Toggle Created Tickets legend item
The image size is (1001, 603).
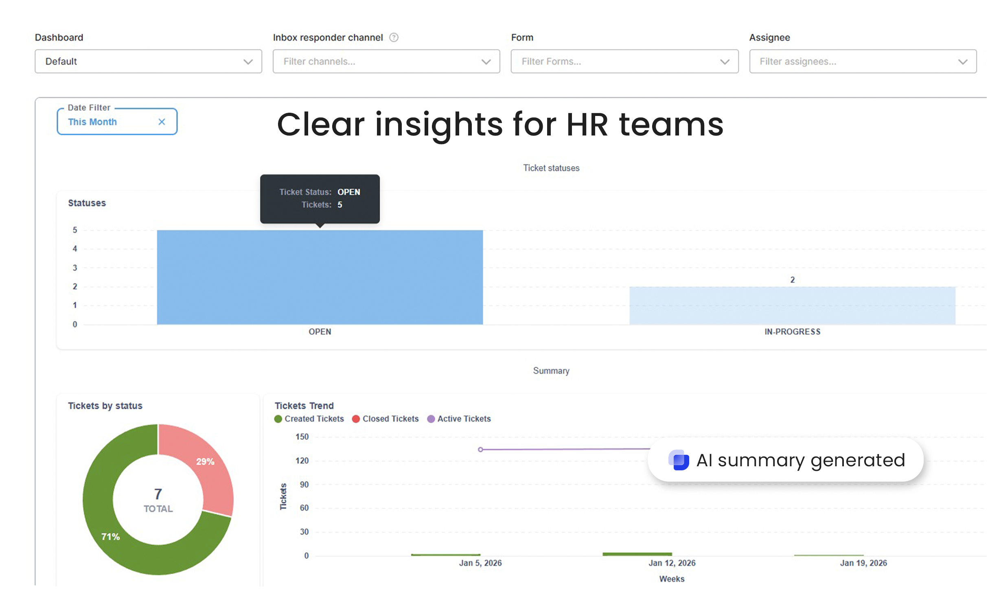click(x=309, y=419)
